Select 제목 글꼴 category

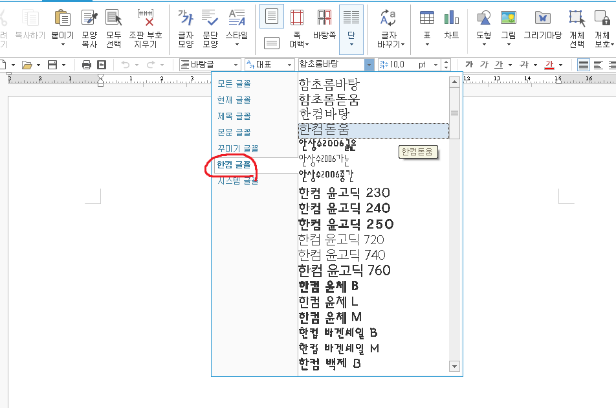point(234,116)
